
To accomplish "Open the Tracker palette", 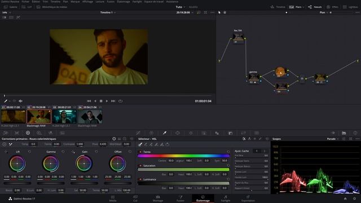I will (191, 133).
